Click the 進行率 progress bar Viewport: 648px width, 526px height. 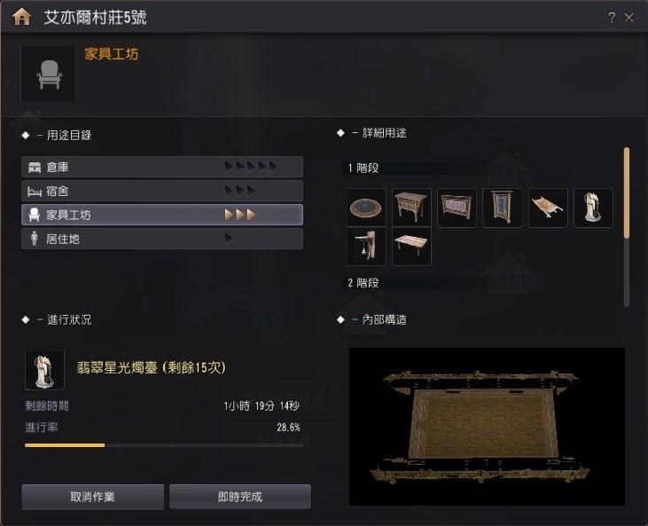(165, 445)
